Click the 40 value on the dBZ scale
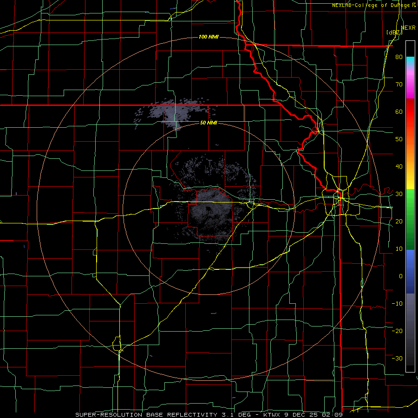Screen dimensions: 418x418 (x=399, y=167)
